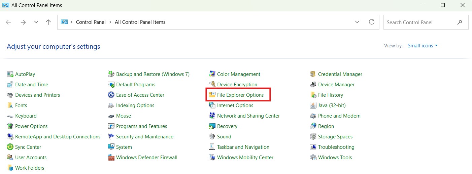The image size is (472, 174).
Task: Open the Programs and Features link
Action: [x=142, y=126]
